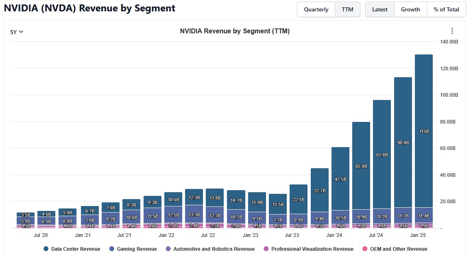Click the 10.5B Gaming bar segment

pos(340,217)
